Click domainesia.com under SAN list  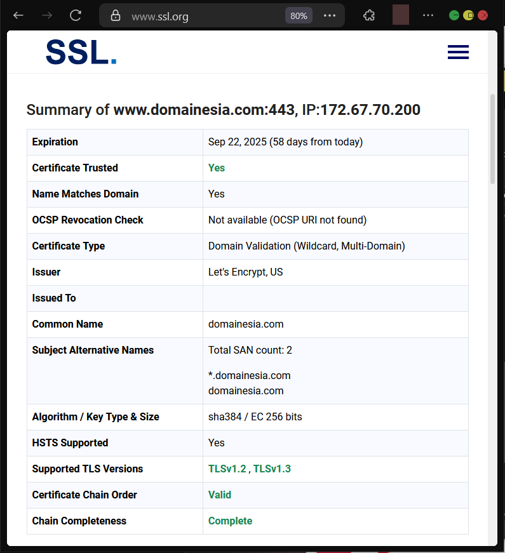click(x=246, y=390)
